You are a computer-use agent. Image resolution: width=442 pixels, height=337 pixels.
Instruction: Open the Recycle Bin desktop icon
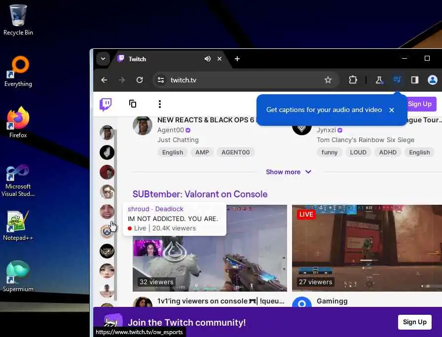(18, 20)
